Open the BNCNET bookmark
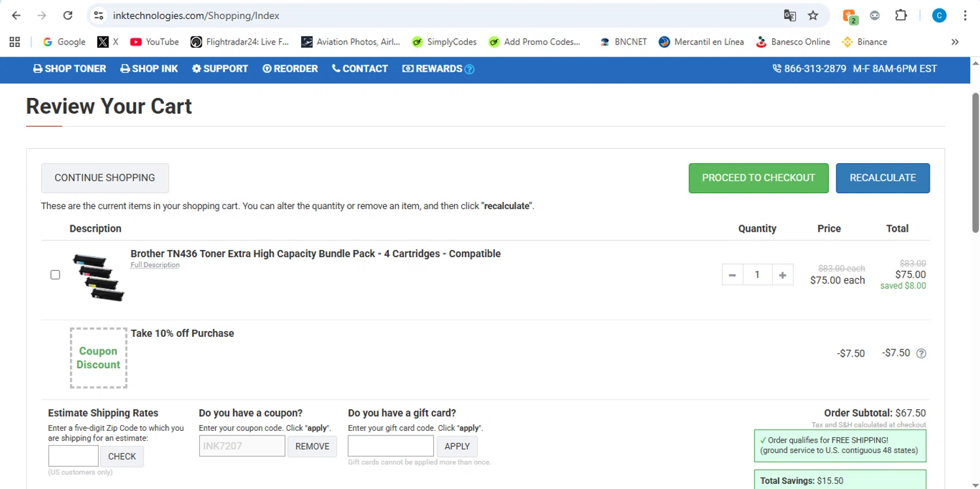Image resolution: width=980 pixels, height=489 pixels. coord(623,42)
